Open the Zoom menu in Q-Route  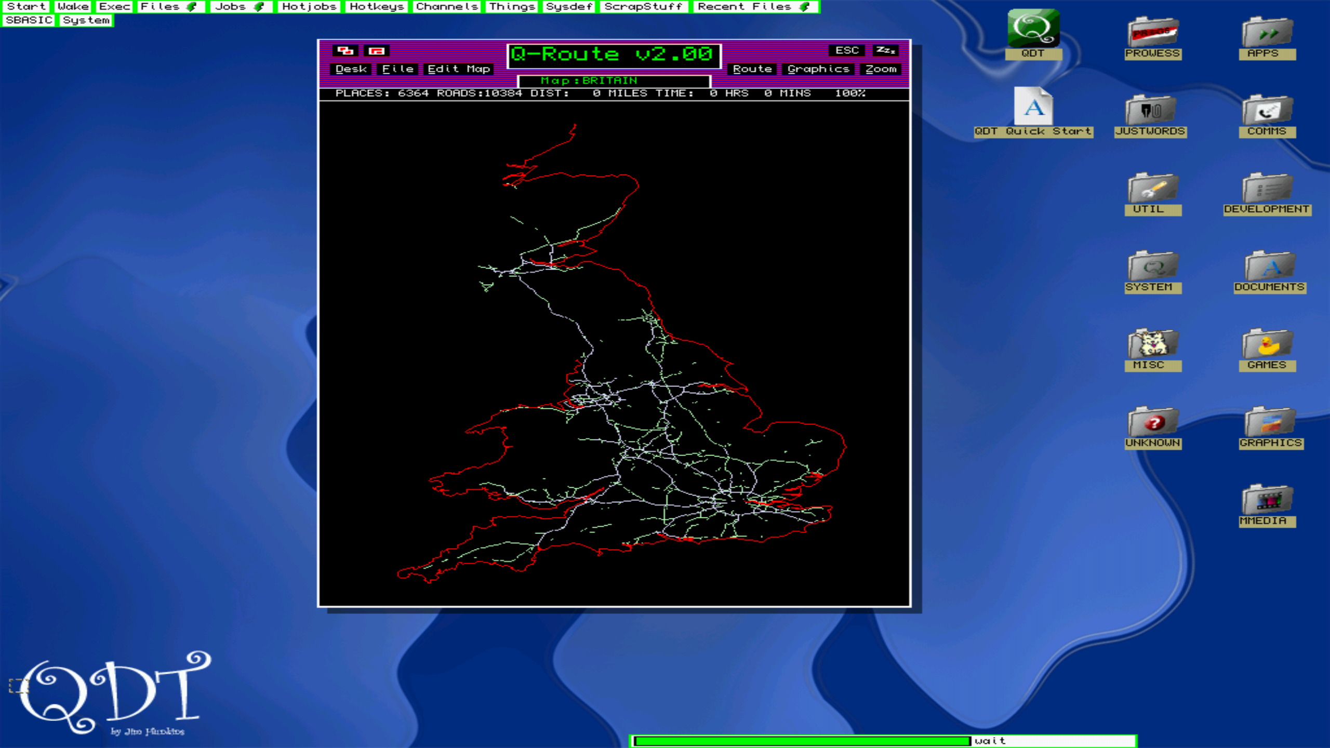[x=881, y=69]
